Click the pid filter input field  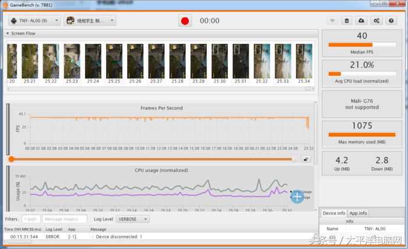click(x=31, y=219)
